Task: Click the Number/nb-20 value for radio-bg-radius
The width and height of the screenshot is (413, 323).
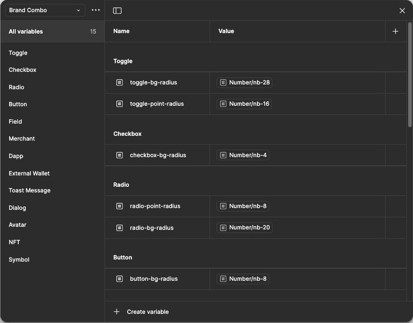Action: click(x=244, y=227)
